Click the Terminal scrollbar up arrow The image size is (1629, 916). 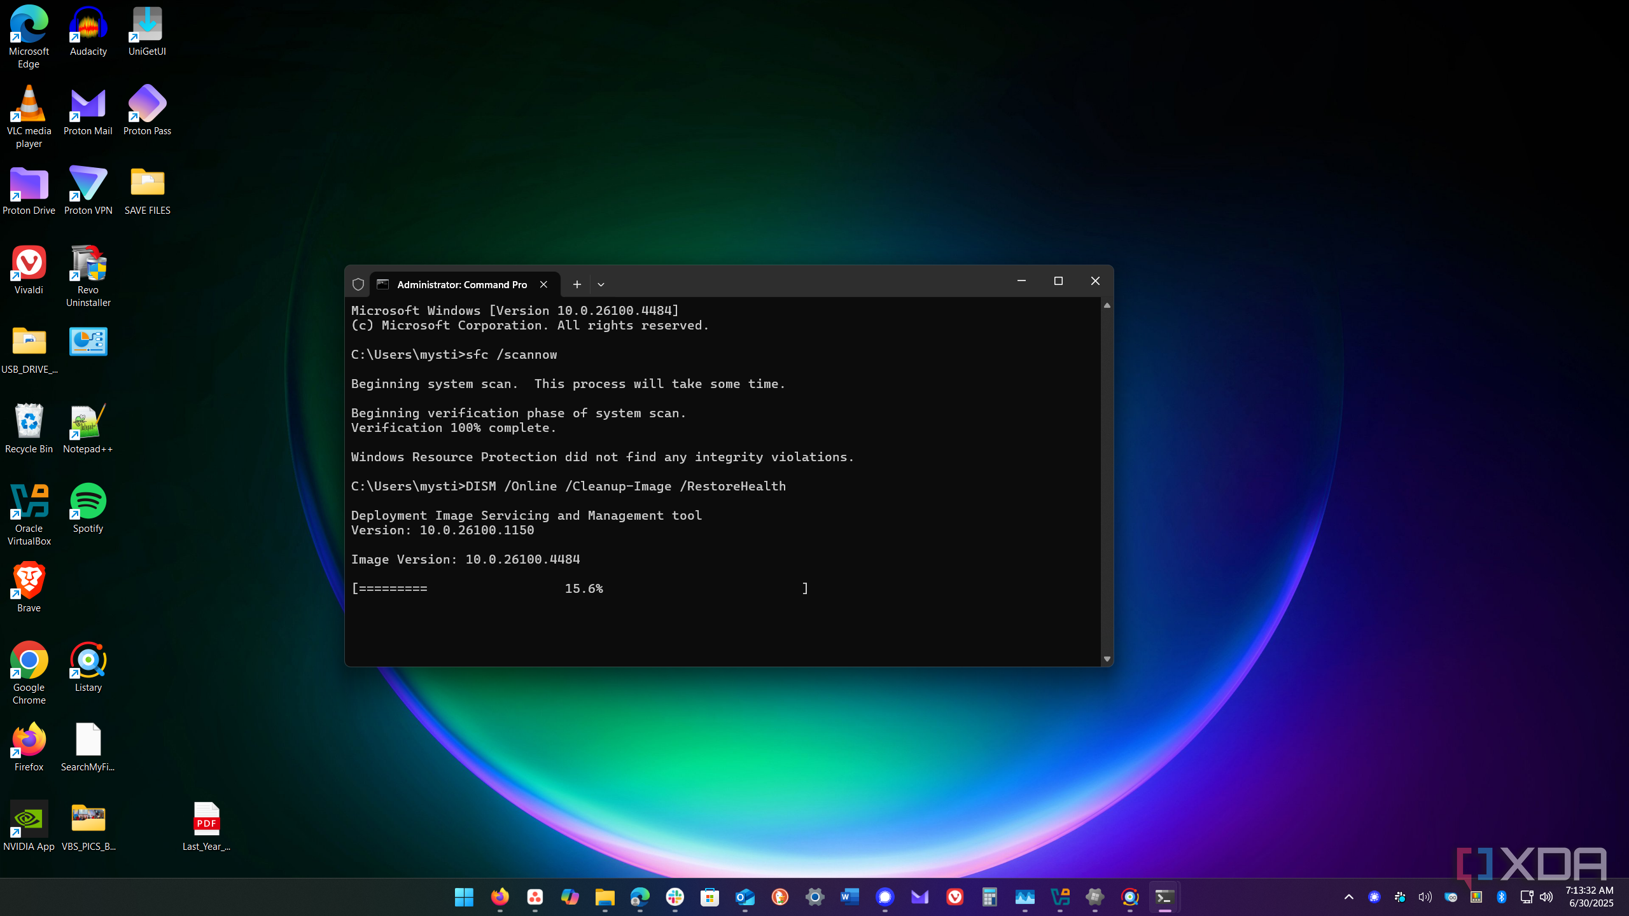[1107, 306]
